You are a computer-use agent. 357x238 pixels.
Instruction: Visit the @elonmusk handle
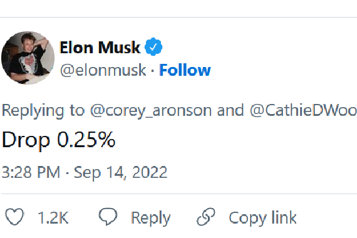(103, 70)
